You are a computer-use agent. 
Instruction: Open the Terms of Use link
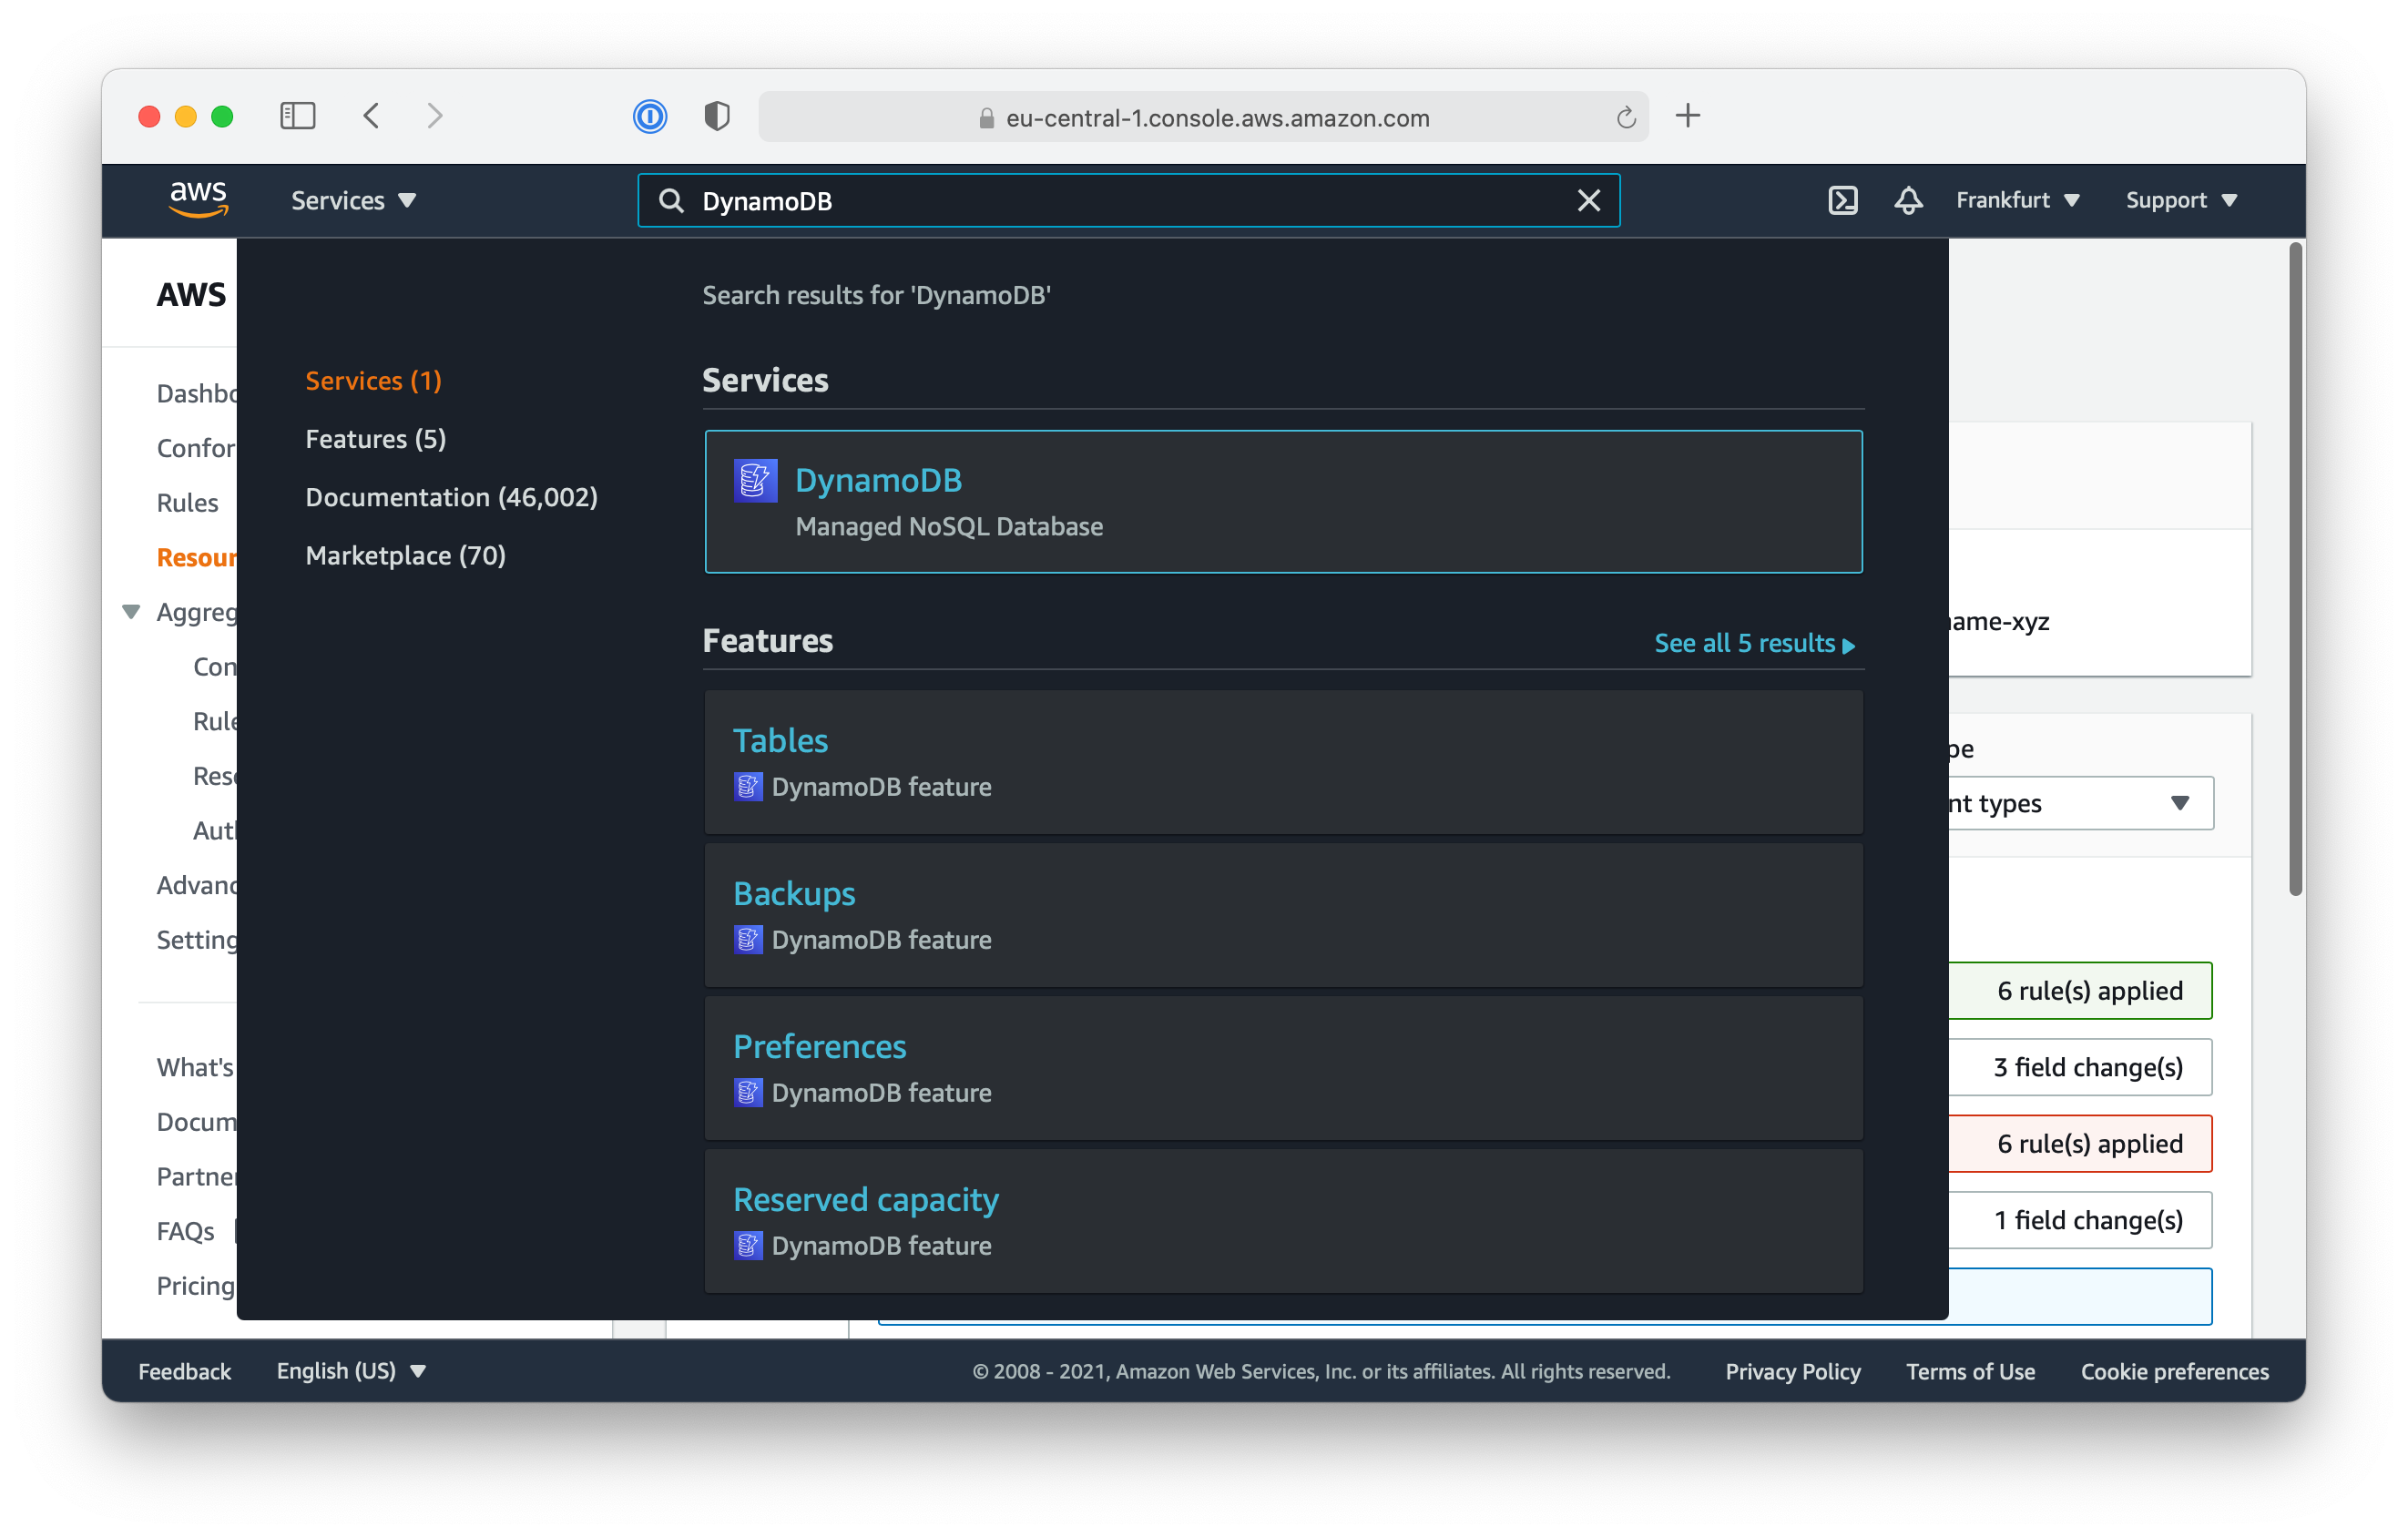point(1970,1371)
